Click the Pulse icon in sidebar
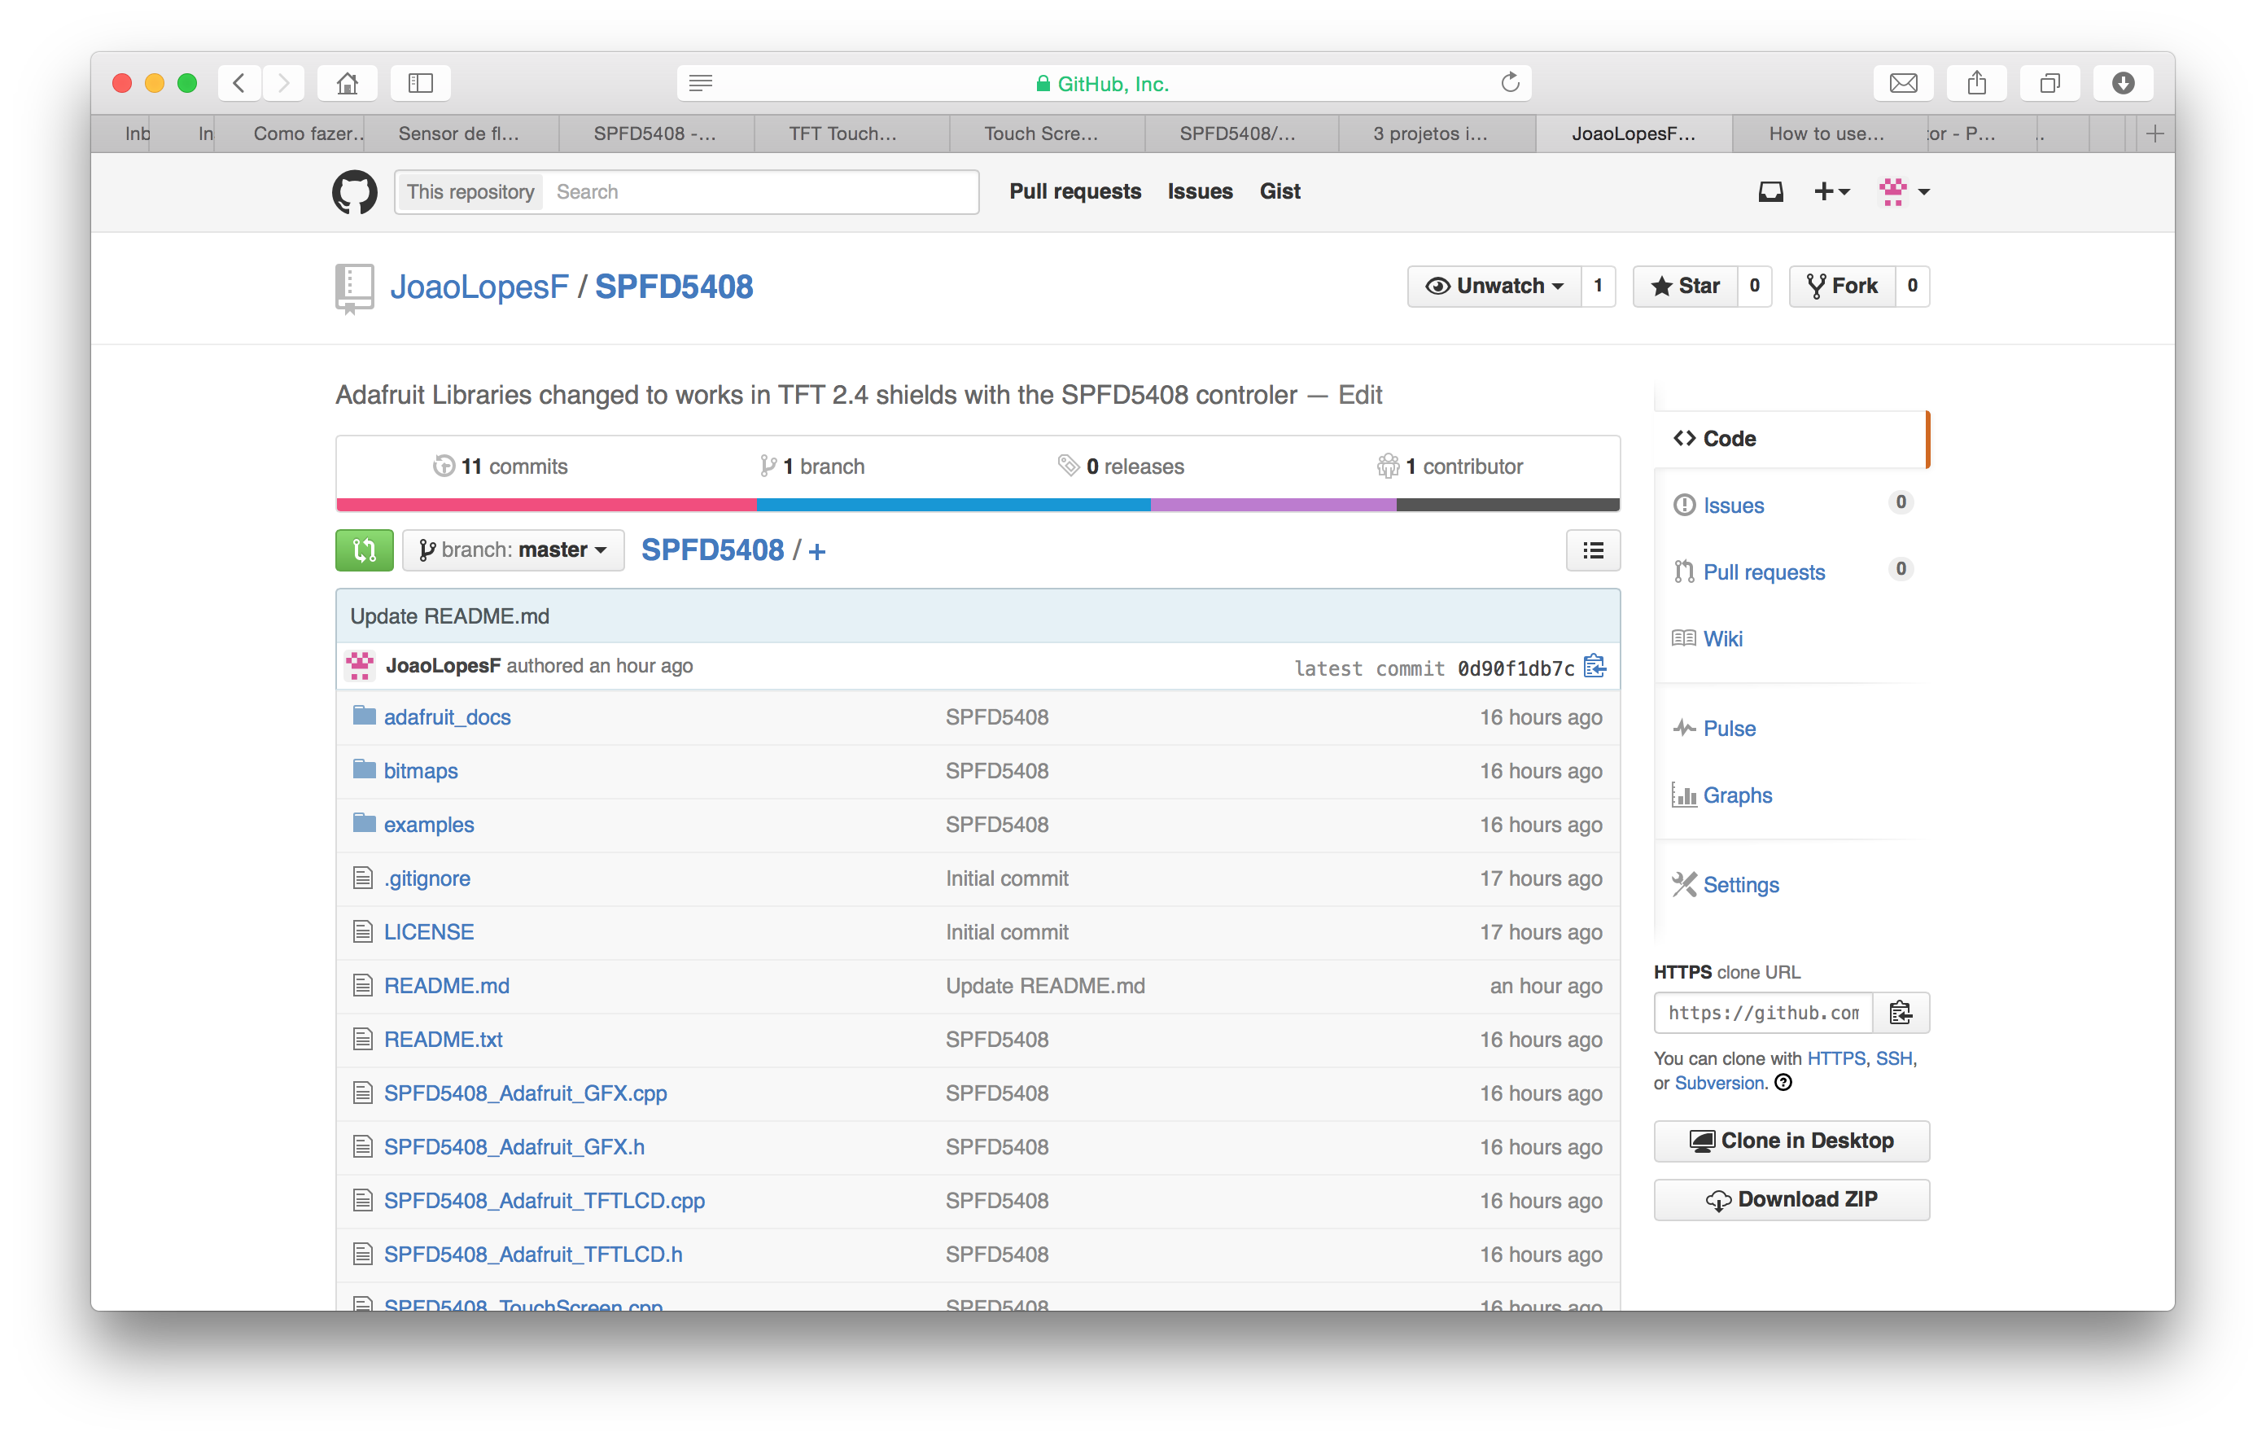This screenshot has height=1441, width=2266. pyautogui.click(x=1685, y=727)
